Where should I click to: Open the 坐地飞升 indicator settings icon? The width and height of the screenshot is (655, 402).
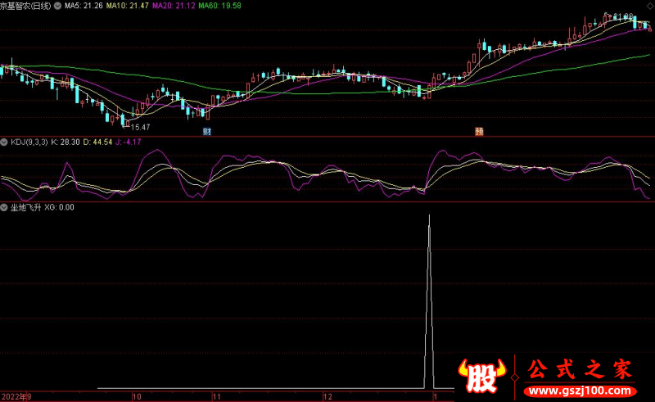pos(5,207)
